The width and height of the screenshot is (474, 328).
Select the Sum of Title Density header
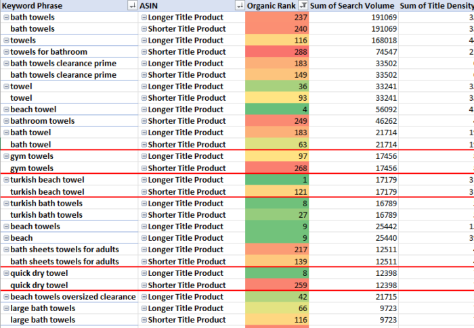pyautogui.click(x=437, y=5)
